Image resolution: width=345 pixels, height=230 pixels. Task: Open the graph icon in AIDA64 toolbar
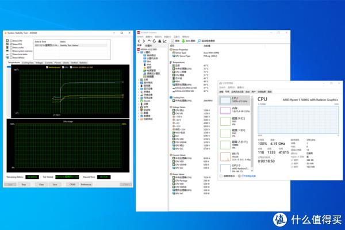point(164,41)
